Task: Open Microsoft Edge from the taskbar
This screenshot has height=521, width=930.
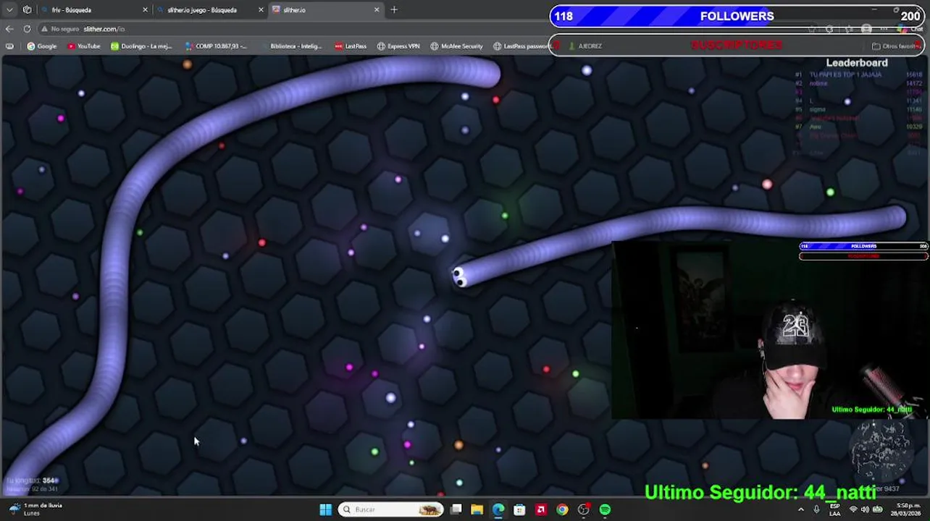Action: (x=498, y=509)
